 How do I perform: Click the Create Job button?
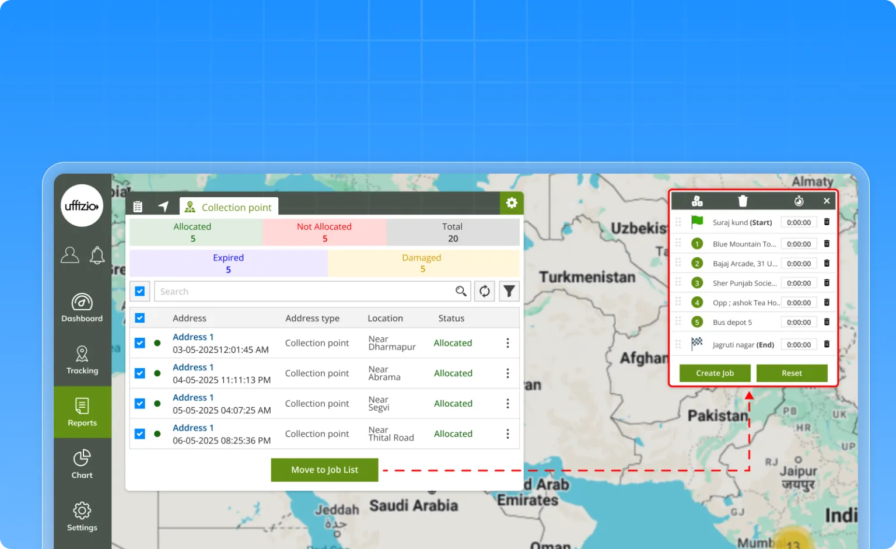click(715, 373)
